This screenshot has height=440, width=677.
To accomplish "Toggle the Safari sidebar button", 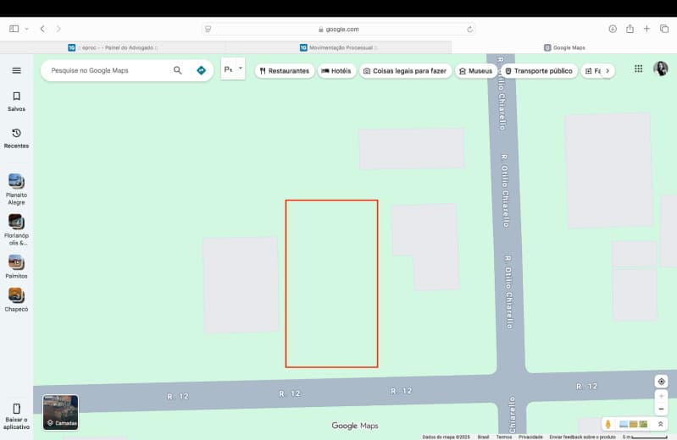I will (x=14, y=29).
